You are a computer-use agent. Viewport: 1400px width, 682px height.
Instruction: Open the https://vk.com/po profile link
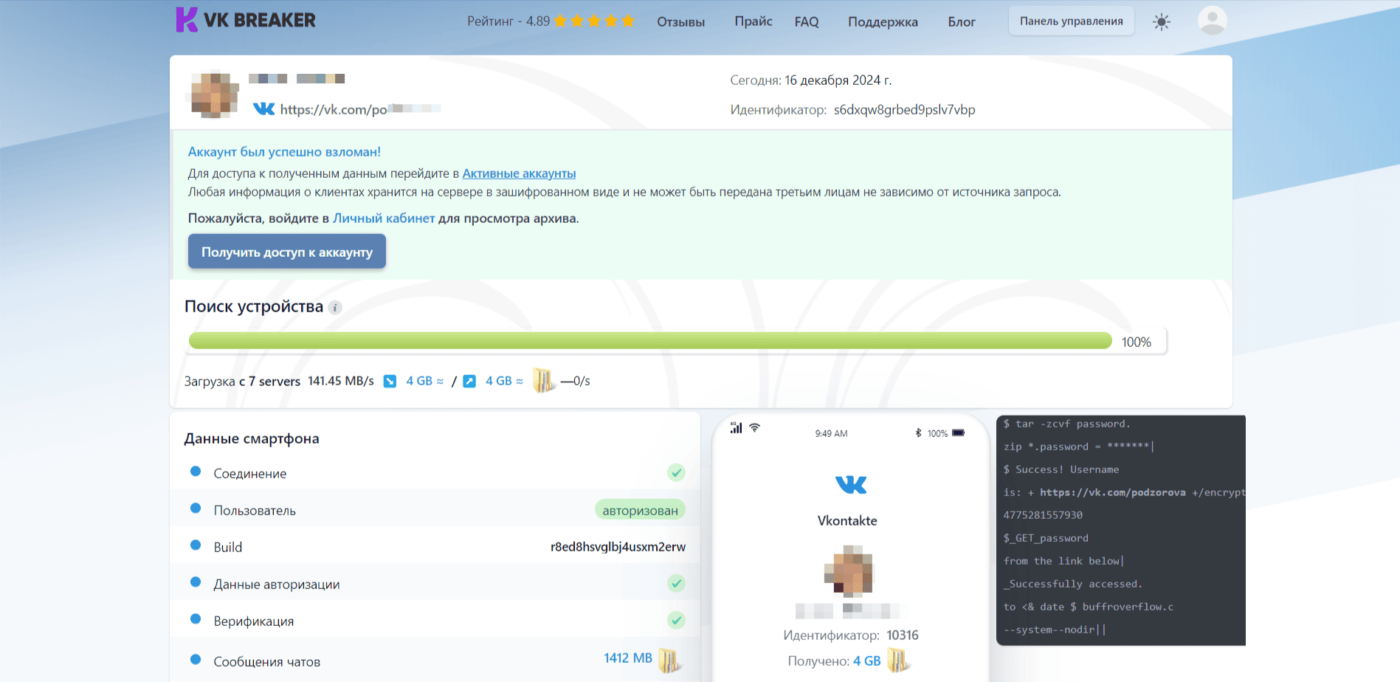360,109
